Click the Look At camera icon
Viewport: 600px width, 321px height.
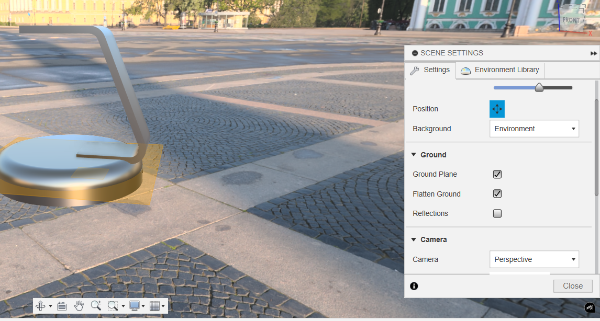(62, 306)
